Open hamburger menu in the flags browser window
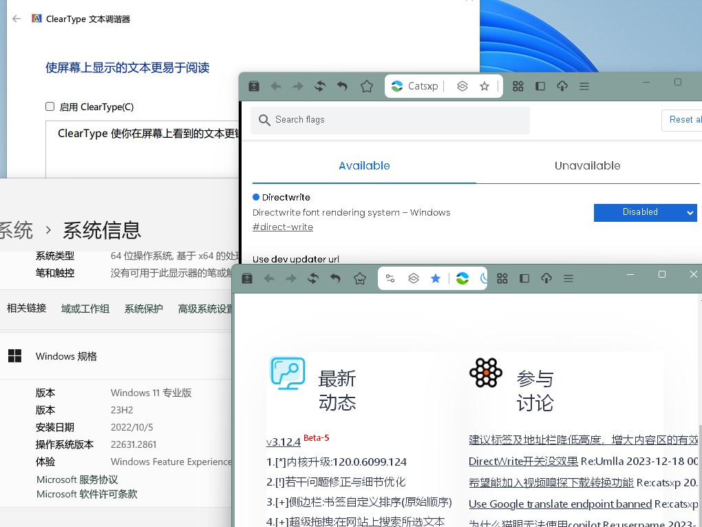Image resolution: width=702 pixels, height=527 pixels. tap(584, 86)
